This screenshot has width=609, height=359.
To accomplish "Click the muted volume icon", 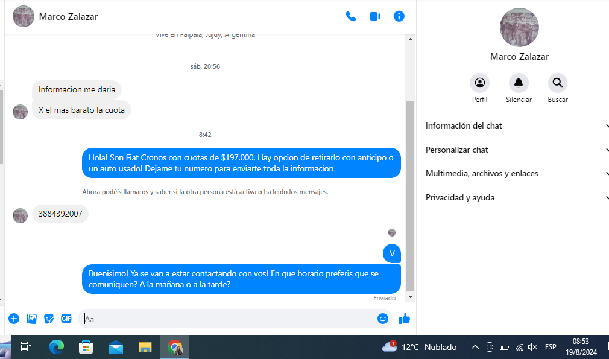I will tap(532, 347).
